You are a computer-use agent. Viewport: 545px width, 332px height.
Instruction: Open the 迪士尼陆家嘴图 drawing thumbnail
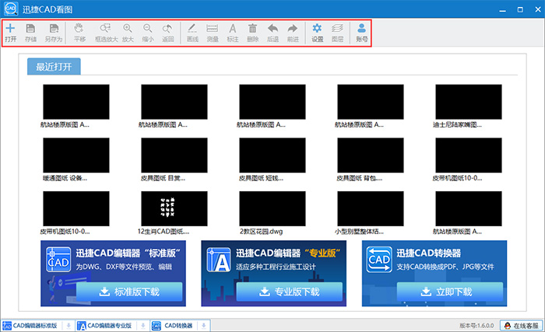468,102
